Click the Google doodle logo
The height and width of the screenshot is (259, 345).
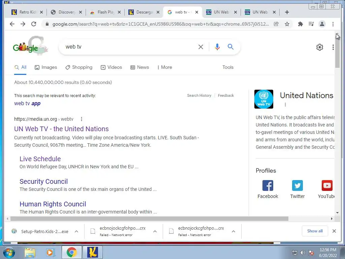click(x=30, y=46)
